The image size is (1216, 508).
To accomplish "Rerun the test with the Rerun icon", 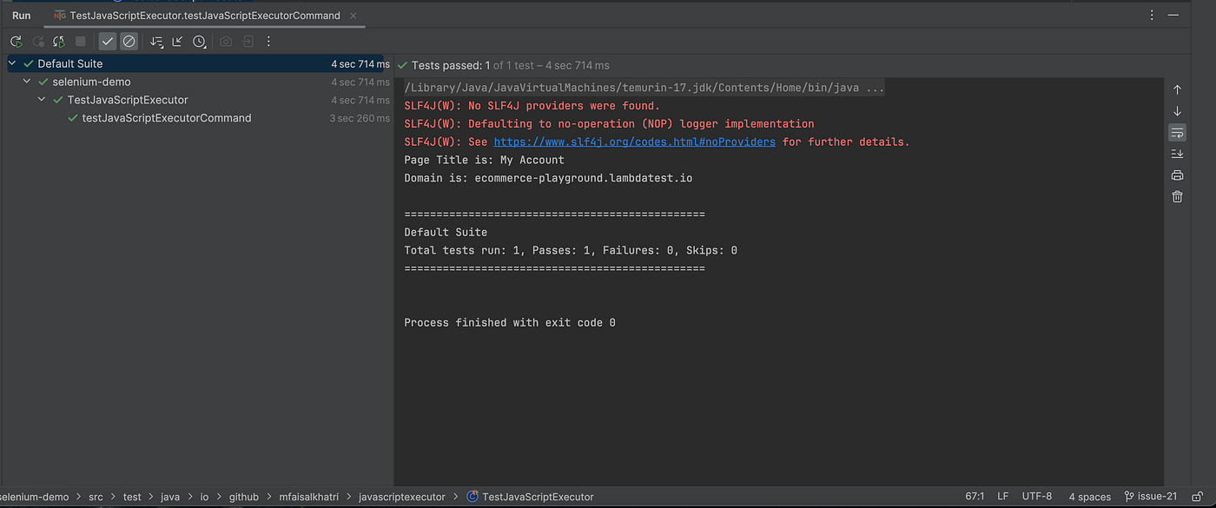I will (16, 42).
